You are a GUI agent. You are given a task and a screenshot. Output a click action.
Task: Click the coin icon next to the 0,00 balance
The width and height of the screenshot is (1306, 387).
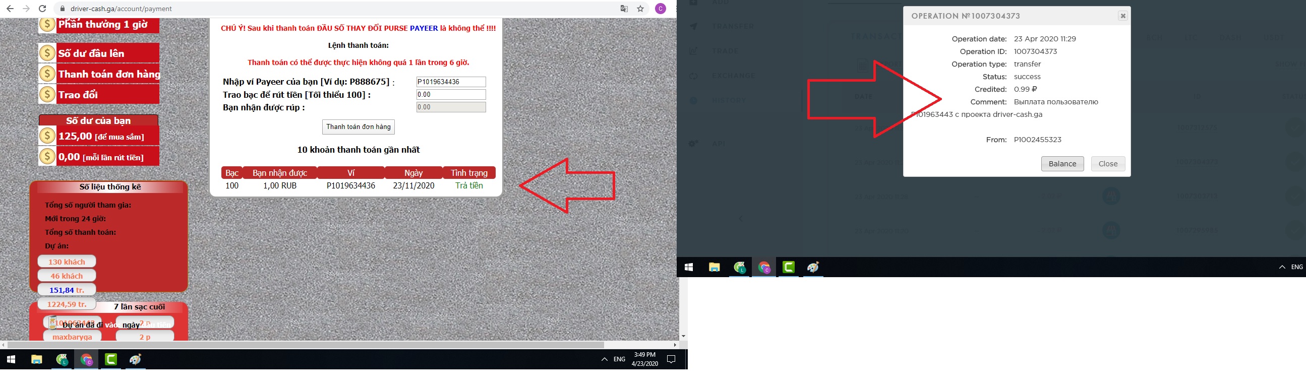click(47, 157)
